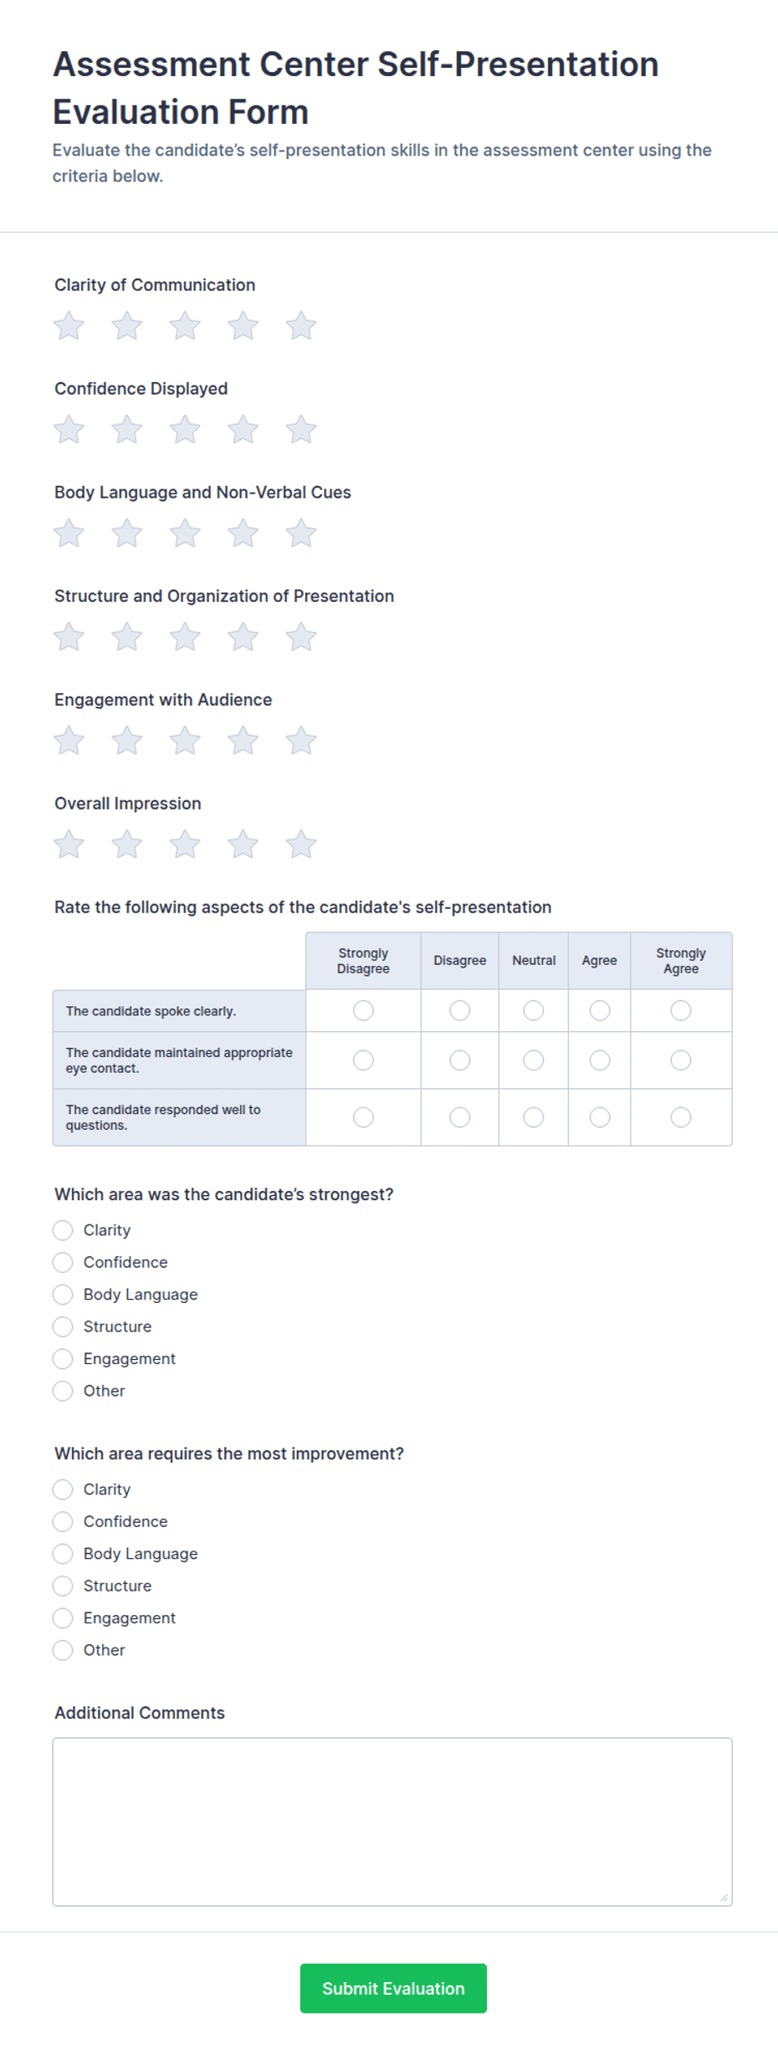Choose Disagree for responded well to questions
The image size is (778, 2054).
(460, 1117)
